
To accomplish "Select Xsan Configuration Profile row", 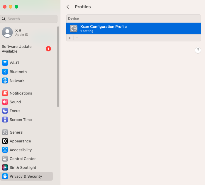I will pyautogui.click(x=133, y=28).
